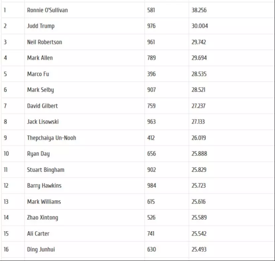Click Ryan Day's value 656
This screenshot has width=275, height=261.
click(151, 154)
